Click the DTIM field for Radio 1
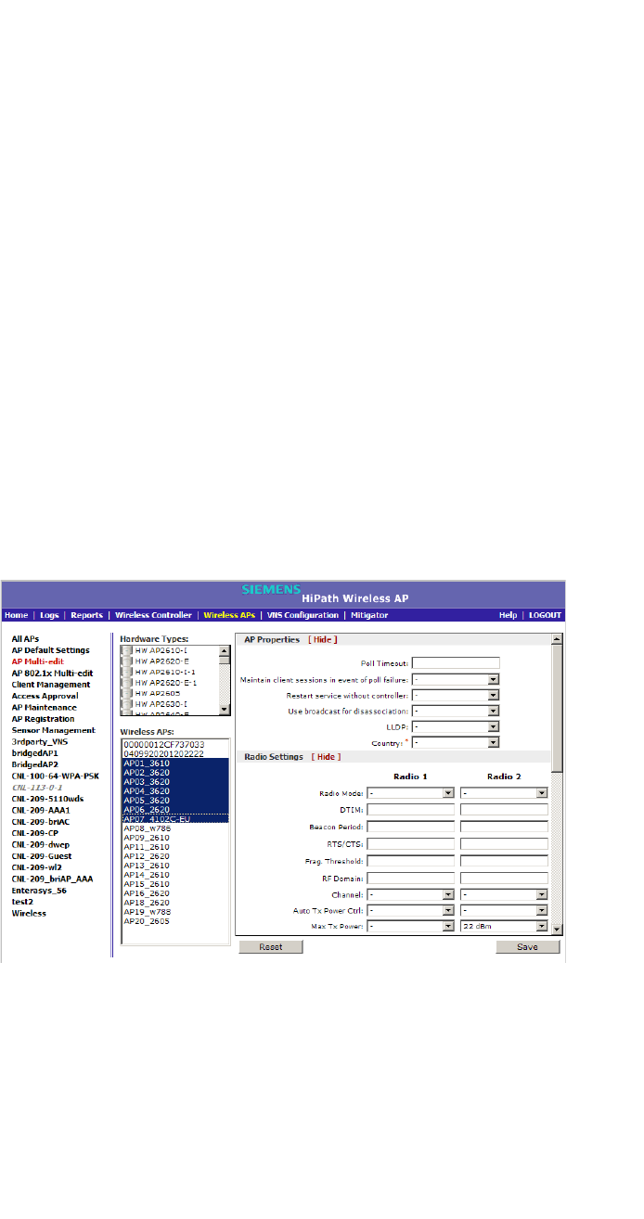 [410, 810]
